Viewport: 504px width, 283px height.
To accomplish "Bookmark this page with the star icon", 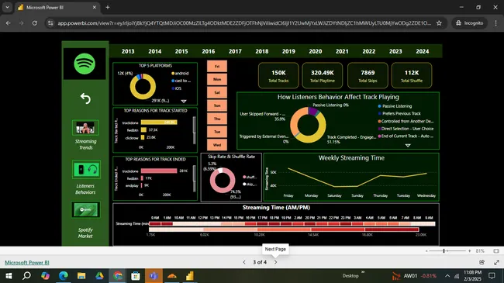I will (439, 23).
